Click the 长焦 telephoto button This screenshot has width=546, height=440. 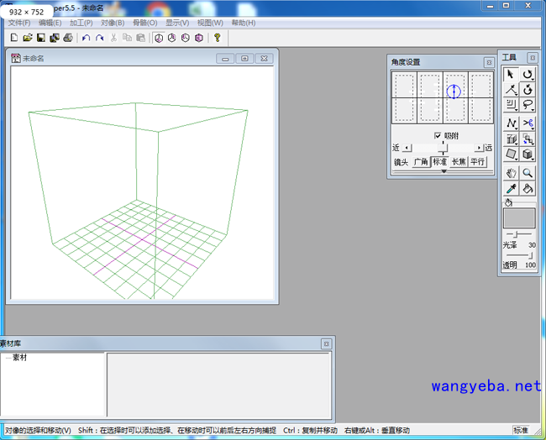point(459,161)
